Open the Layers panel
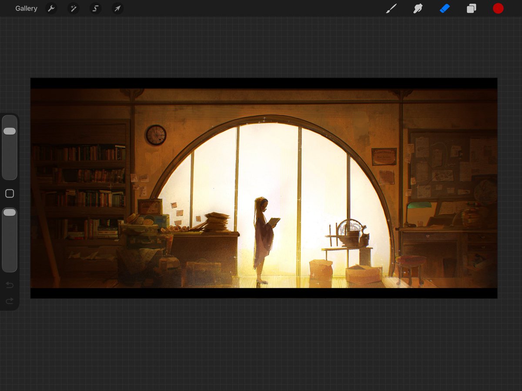The image size is (522, 391). 472,8
